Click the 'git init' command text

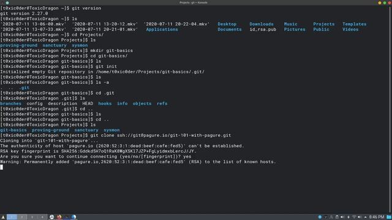click(x=106, y=67)
